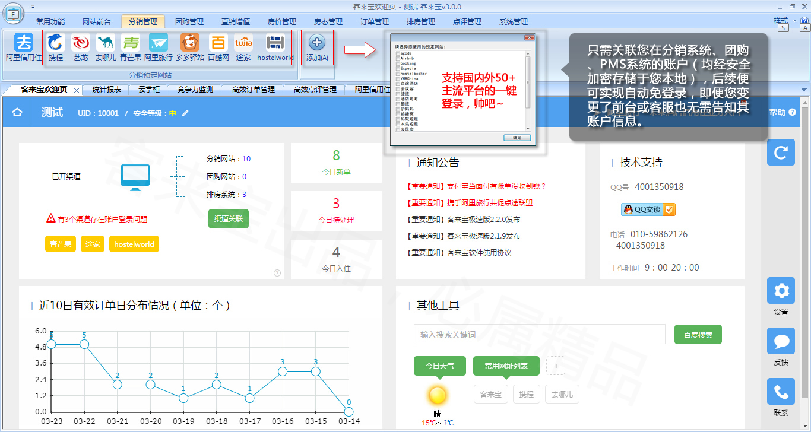Image resolution: width=811 pixels, height=432 pixels.
Task: Open the 阿里旅行 paper plane icon
Action: point(159,43)
